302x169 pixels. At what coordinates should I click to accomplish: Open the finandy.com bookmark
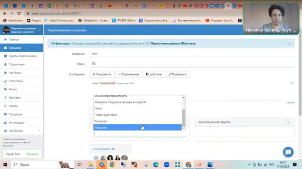coord(59,20)
